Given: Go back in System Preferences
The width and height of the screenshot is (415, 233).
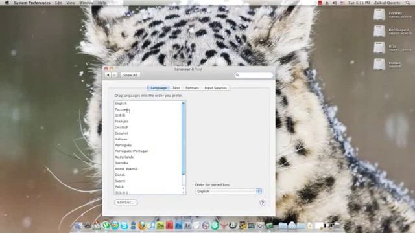Looking at the screenshot, I should tap(108, 75).
